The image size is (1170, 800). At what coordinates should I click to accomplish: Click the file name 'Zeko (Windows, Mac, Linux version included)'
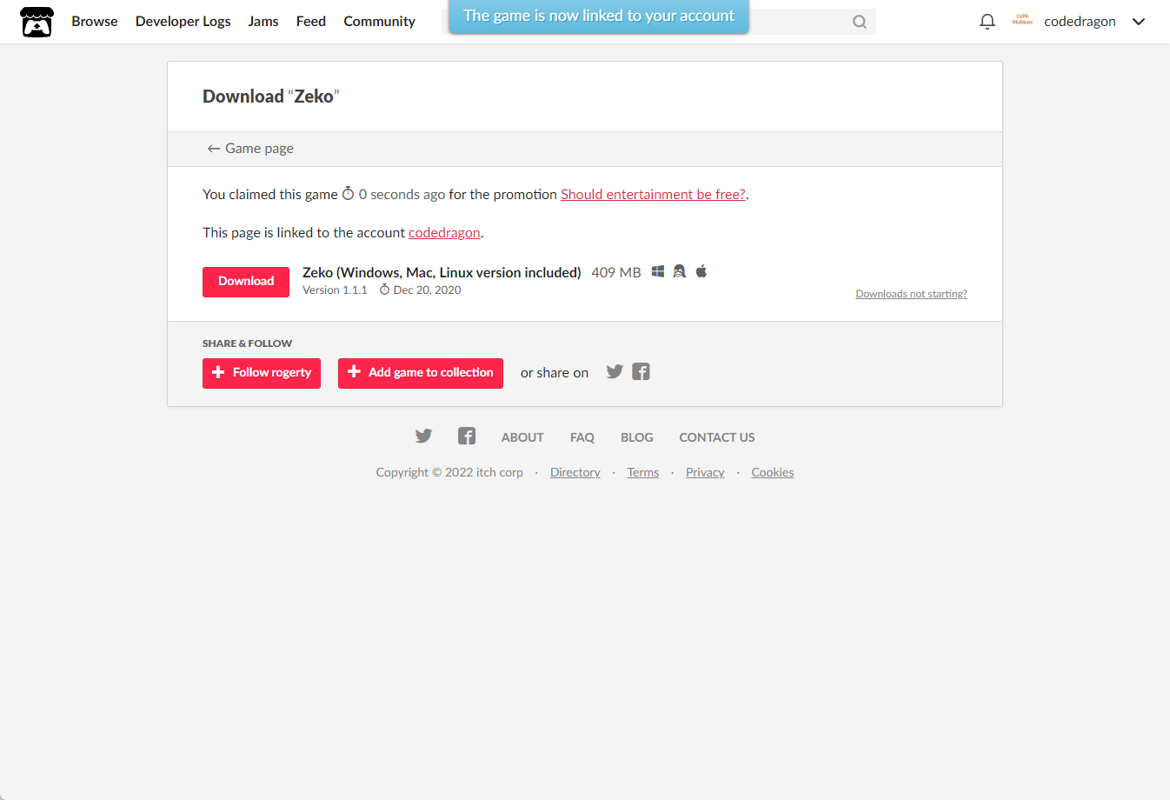pos(442,273)
